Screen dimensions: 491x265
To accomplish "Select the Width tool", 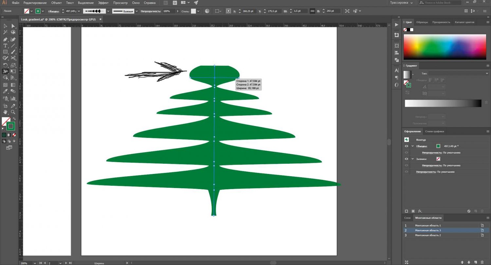I will point(6,71).
